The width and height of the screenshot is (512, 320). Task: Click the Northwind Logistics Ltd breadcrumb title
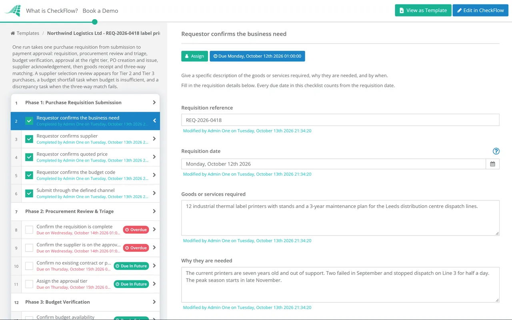tap(104, 33)
